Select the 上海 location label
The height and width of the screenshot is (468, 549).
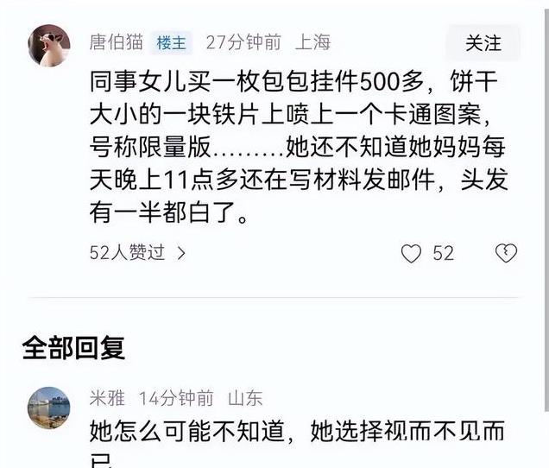coord(312,42)
